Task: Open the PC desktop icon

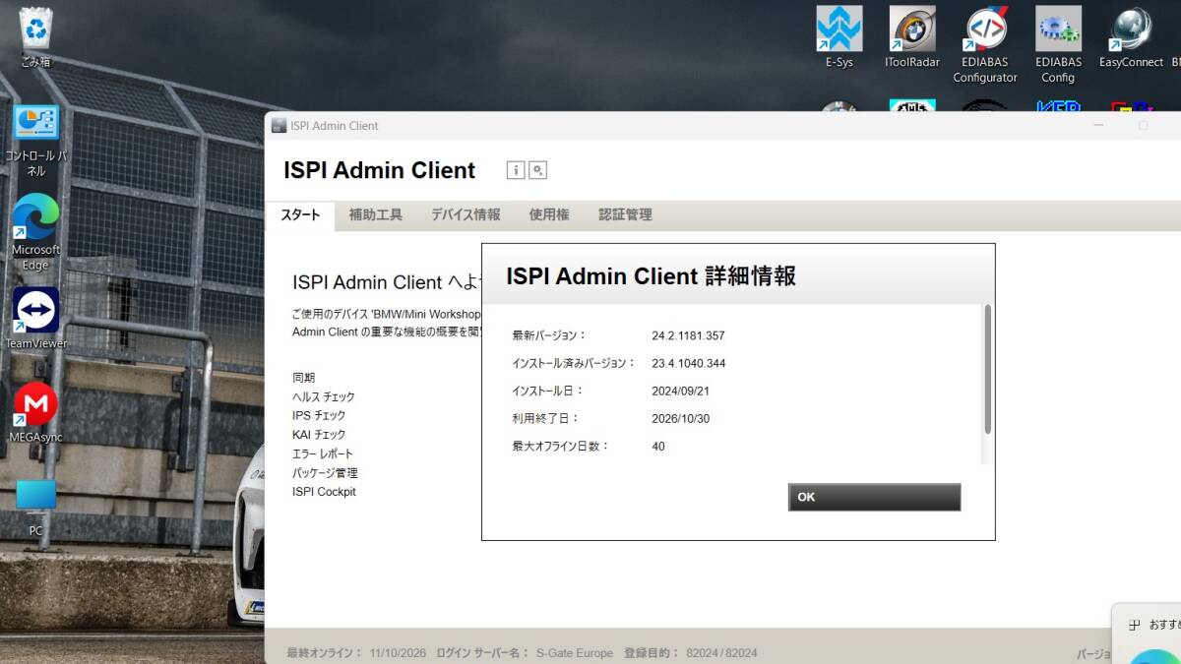Action: [x=36, y=508]
